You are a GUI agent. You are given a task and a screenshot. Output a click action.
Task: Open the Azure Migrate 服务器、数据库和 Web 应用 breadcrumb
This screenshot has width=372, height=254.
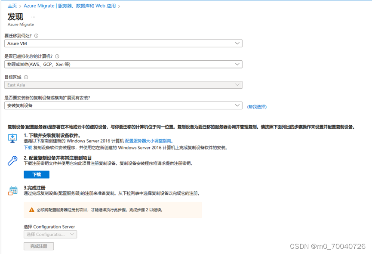point(70,6)
